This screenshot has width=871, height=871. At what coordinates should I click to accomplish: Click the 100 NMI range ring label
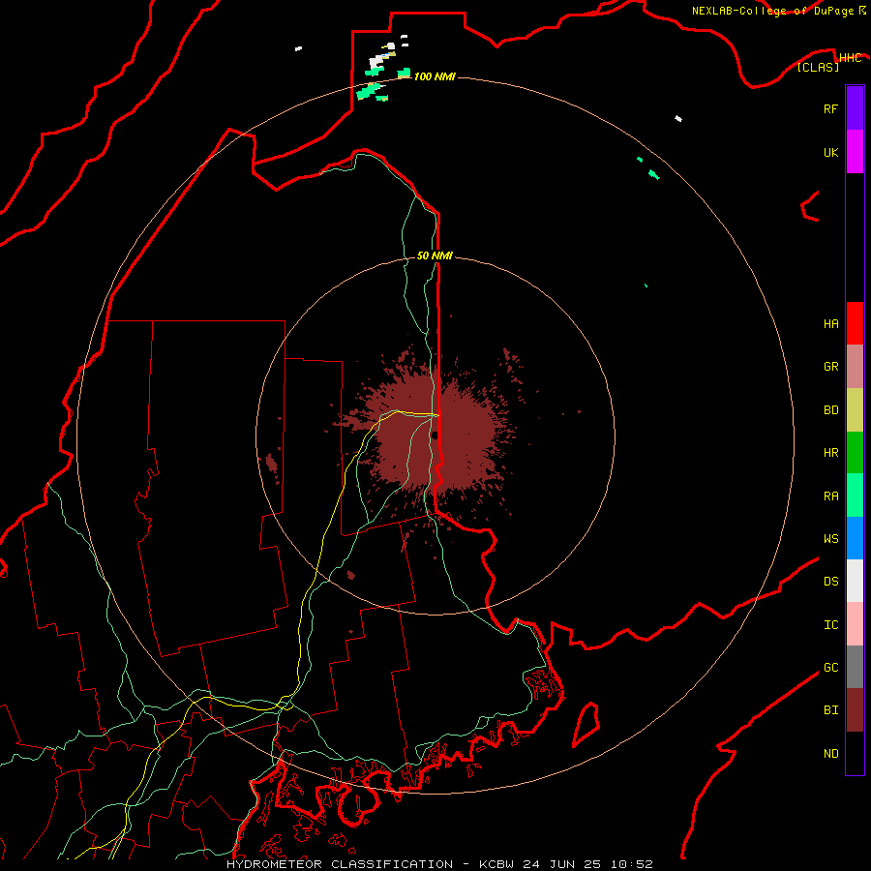tap(435, 76)
